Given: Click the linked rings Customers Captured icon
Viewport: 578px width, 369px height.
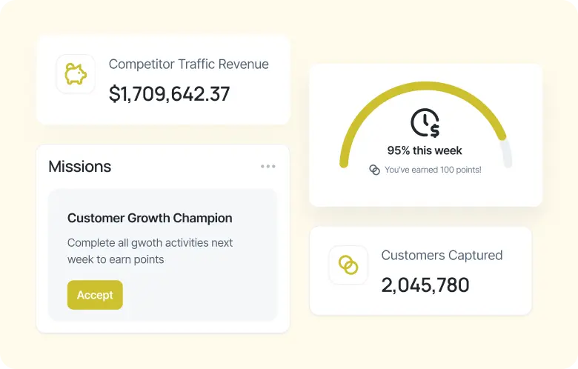Looking at the screenshot, I should click(348, 265).
